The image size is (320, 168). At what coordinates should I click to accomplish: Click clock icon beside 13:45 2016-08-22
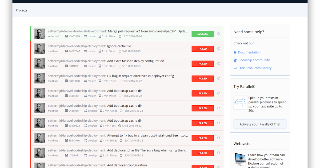tap(121, 155)
